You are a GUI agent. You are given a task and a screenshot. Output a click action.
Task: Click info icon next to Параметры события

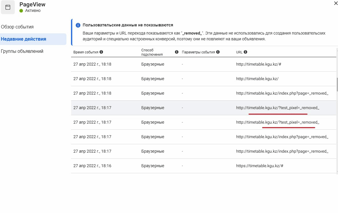[x=218, y=52]
